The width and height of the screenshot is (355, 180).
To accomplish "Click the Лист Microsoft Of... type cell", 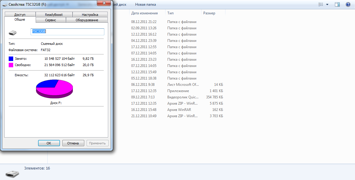I will (183, 85).
